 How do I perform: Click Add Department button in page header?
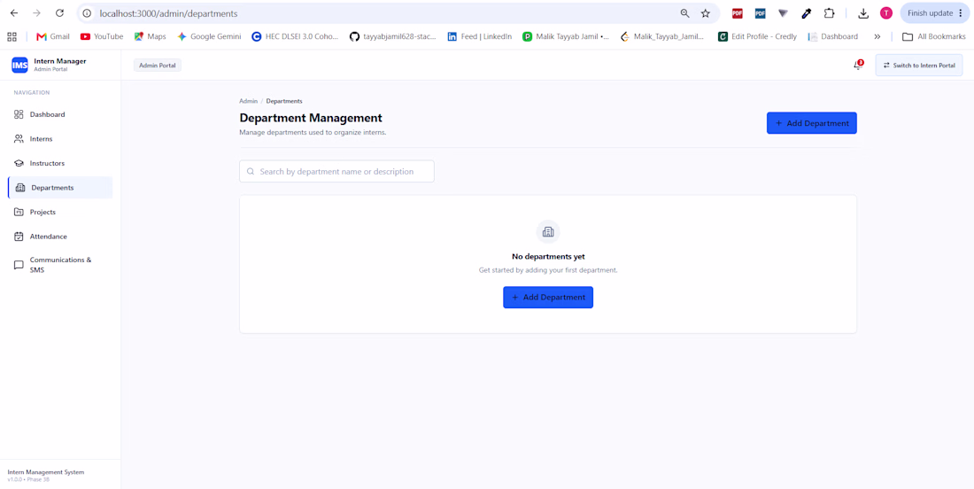click(x=811, y=123)
